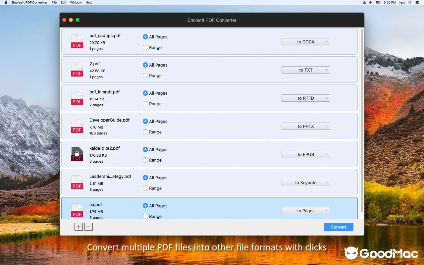Click the PDF icon beside pdf_cadtips.pdf
The width and height of the screenshot is (424, 265).
77,41
